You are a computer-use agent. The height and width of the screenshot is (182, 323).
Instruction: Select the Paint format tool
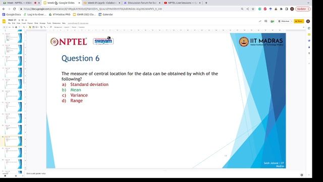pos(20,27)
